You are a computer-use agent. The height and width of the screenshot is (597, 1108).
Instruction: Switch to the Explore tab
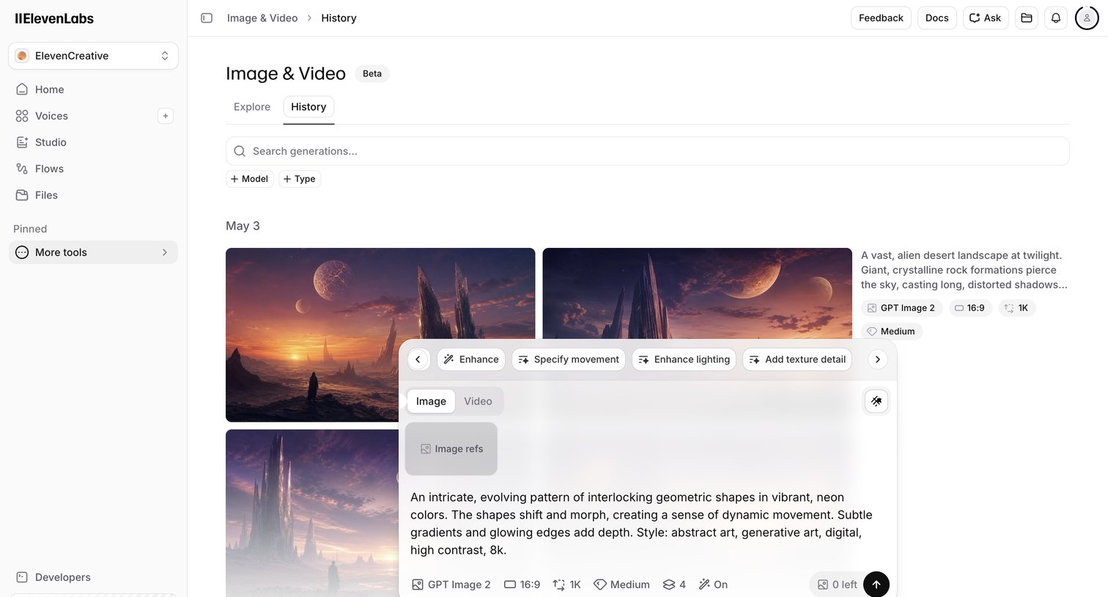coord(252,107)
